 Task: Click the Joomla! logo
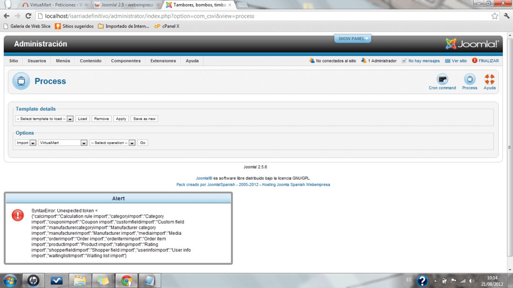[x=472, y=44]
